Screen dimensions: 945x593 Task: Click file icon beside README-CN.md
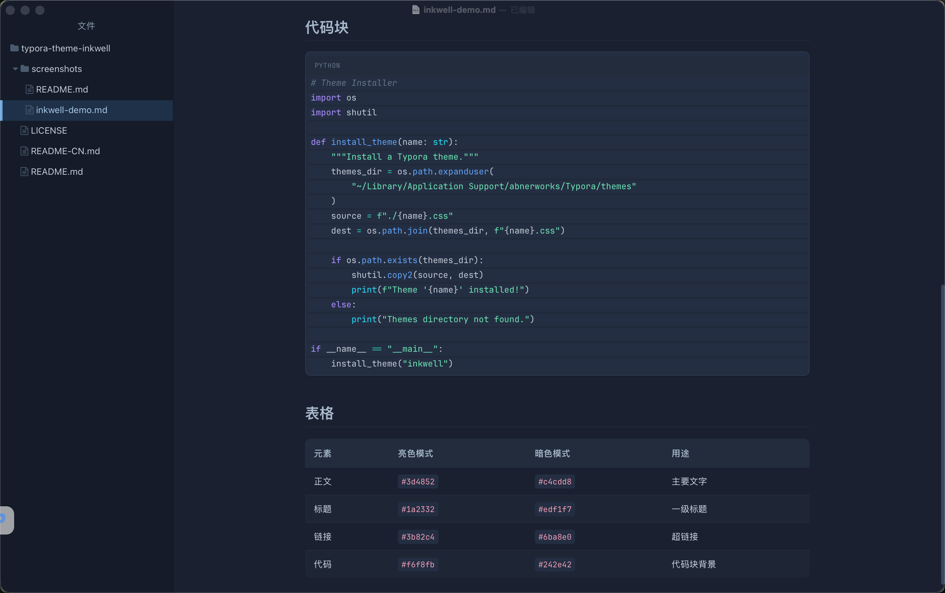24,151
